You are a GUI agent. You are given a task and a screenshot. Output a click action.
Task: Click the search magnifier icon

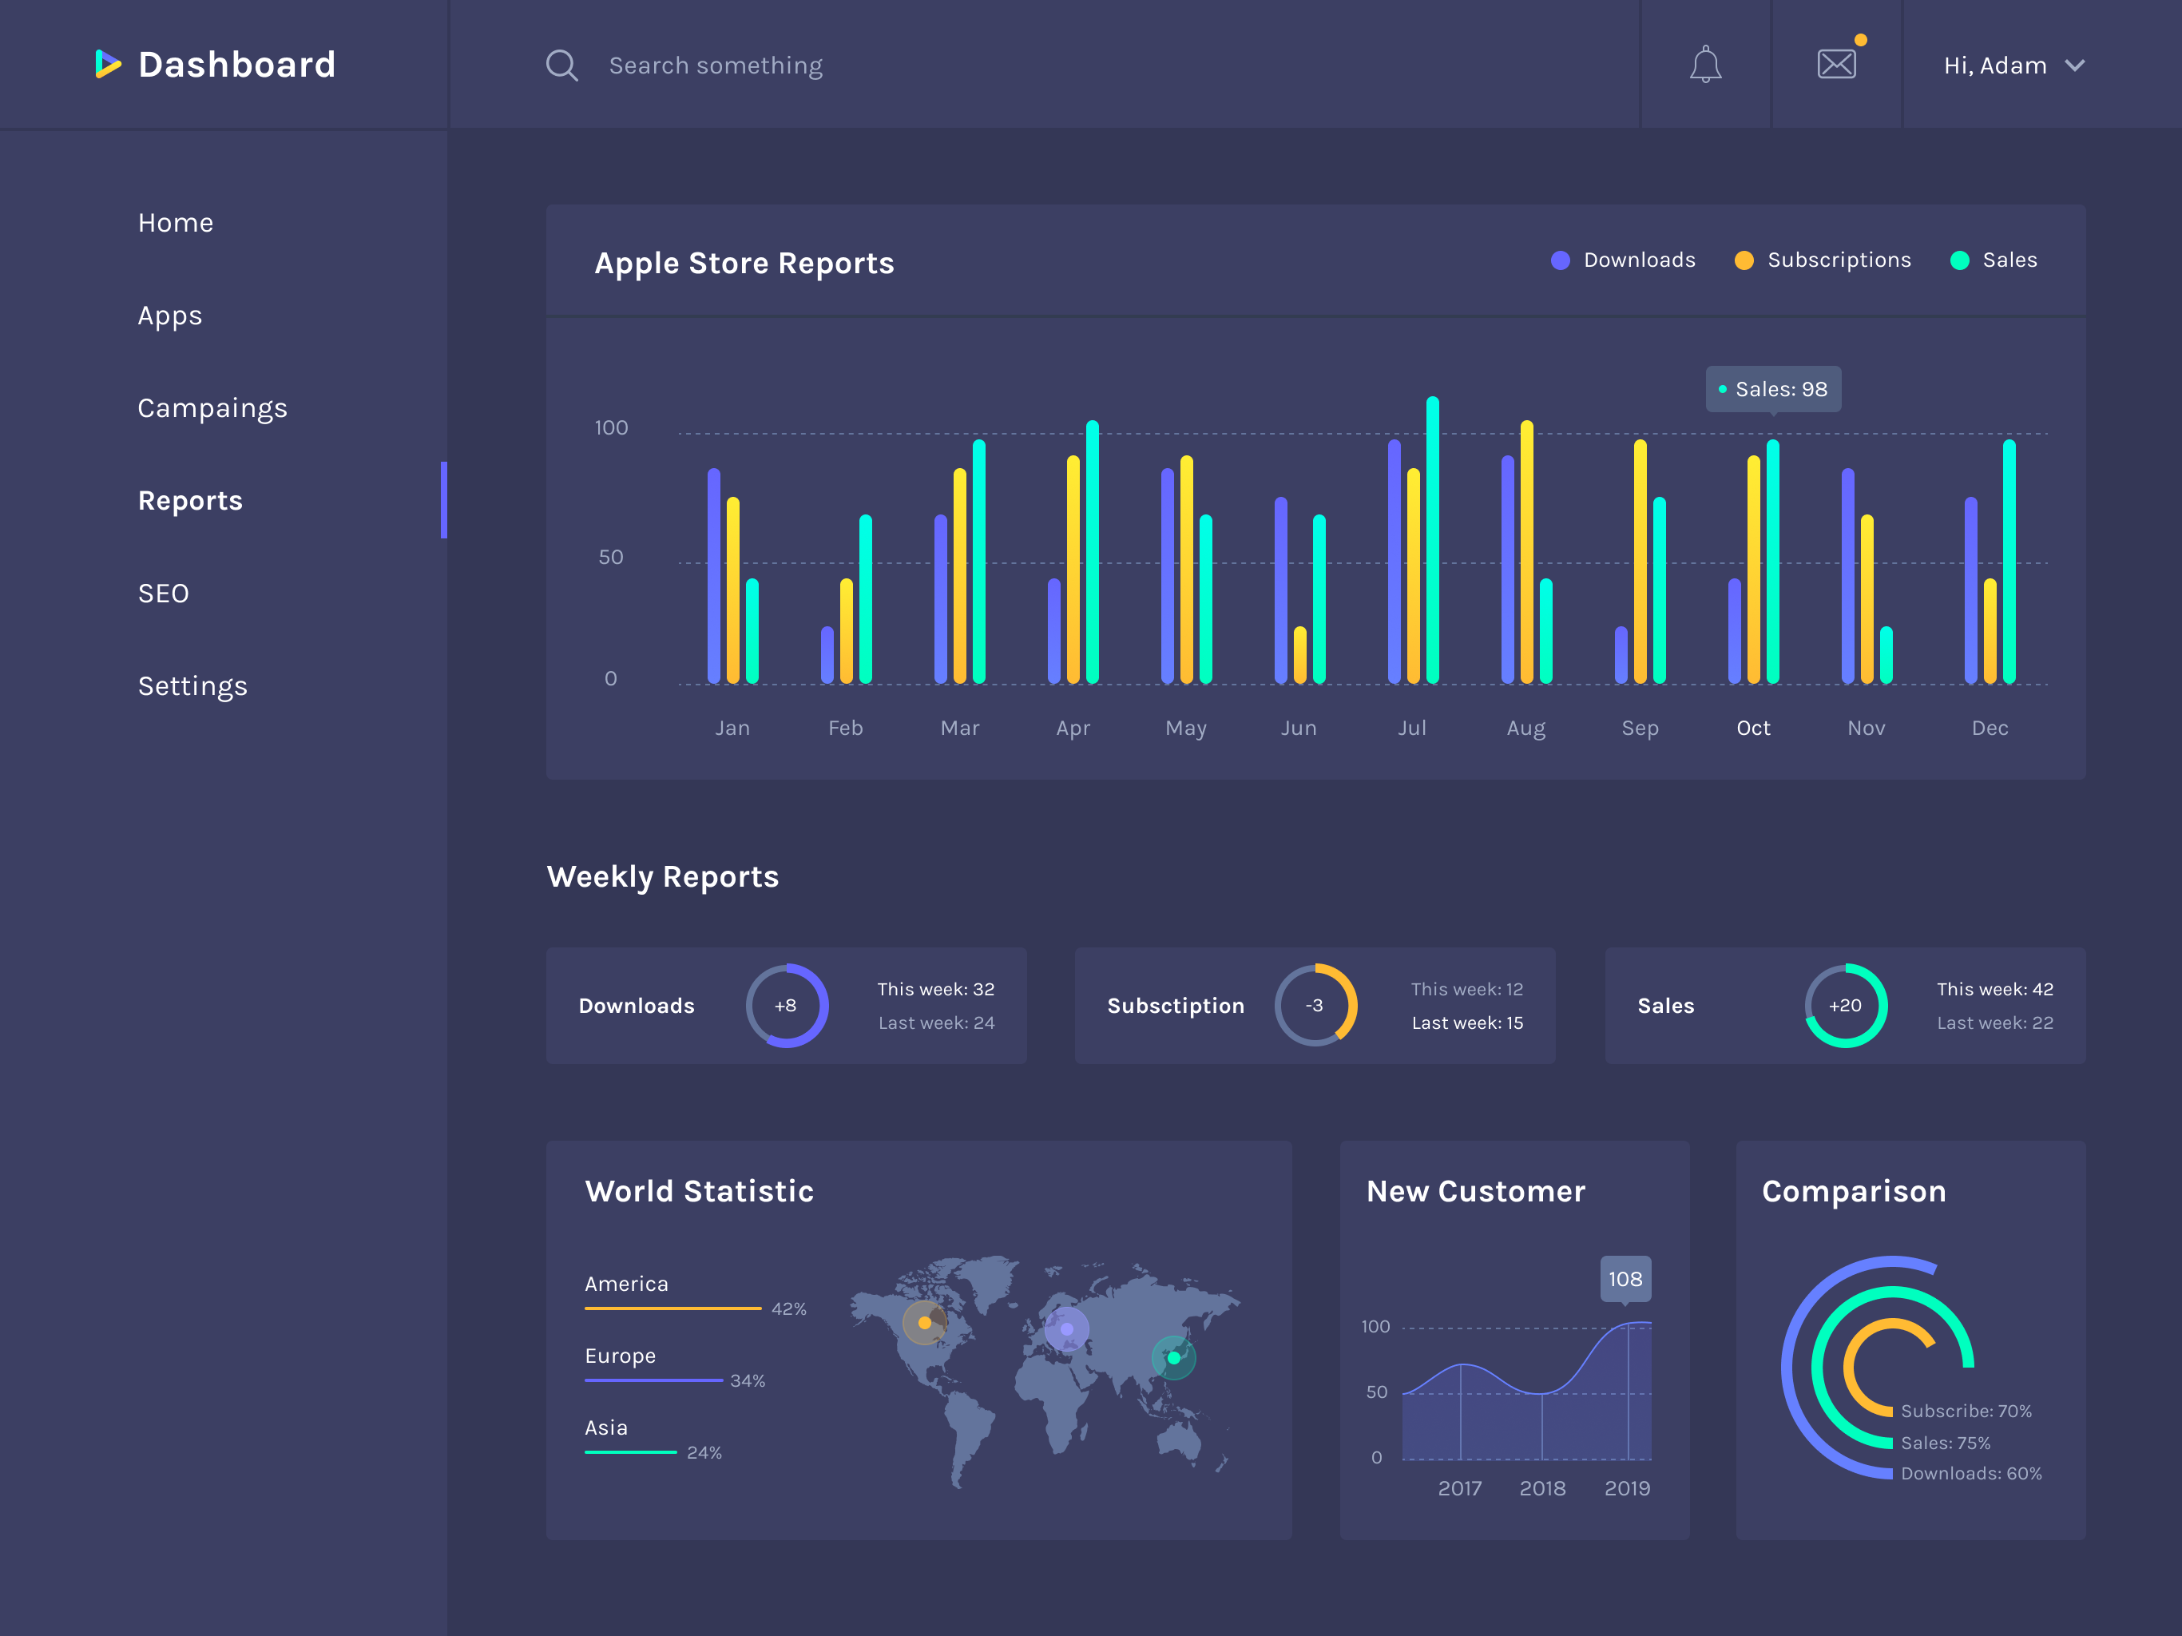(560, 66)
